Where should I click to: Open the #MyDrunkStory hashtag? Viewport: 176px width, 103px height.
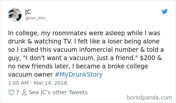(79, 75)
